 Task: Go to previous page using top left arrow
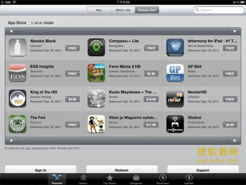pos(11,31)
